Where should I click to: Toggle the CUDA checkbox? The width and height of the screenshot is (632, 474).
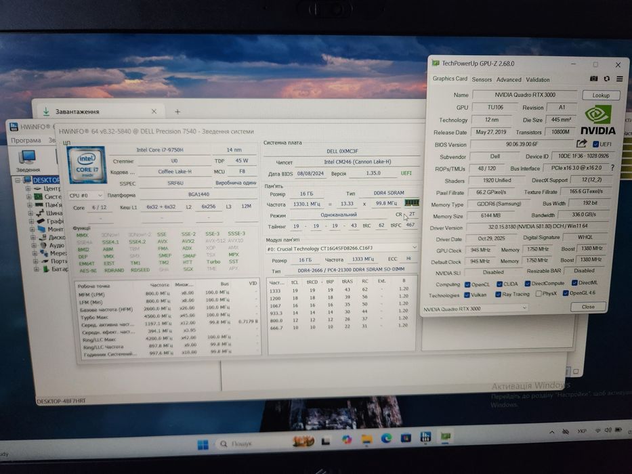coord(499,284)
